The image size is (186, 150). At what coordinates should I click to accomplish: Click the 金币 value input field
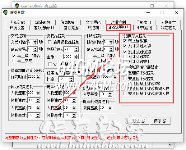tap(69, 57)
